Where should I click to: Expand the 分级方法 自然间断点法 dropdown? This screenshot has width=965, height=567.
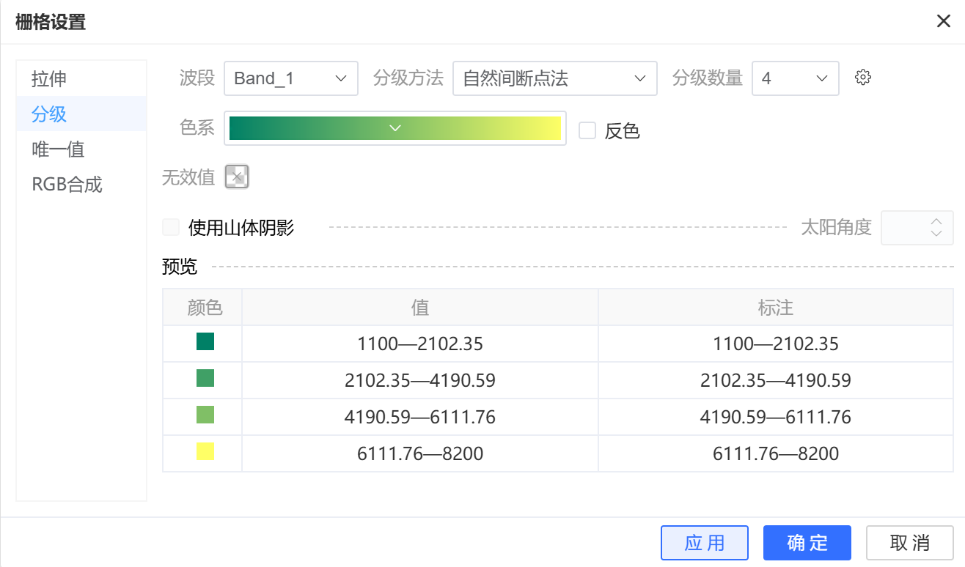click(554, 78)
